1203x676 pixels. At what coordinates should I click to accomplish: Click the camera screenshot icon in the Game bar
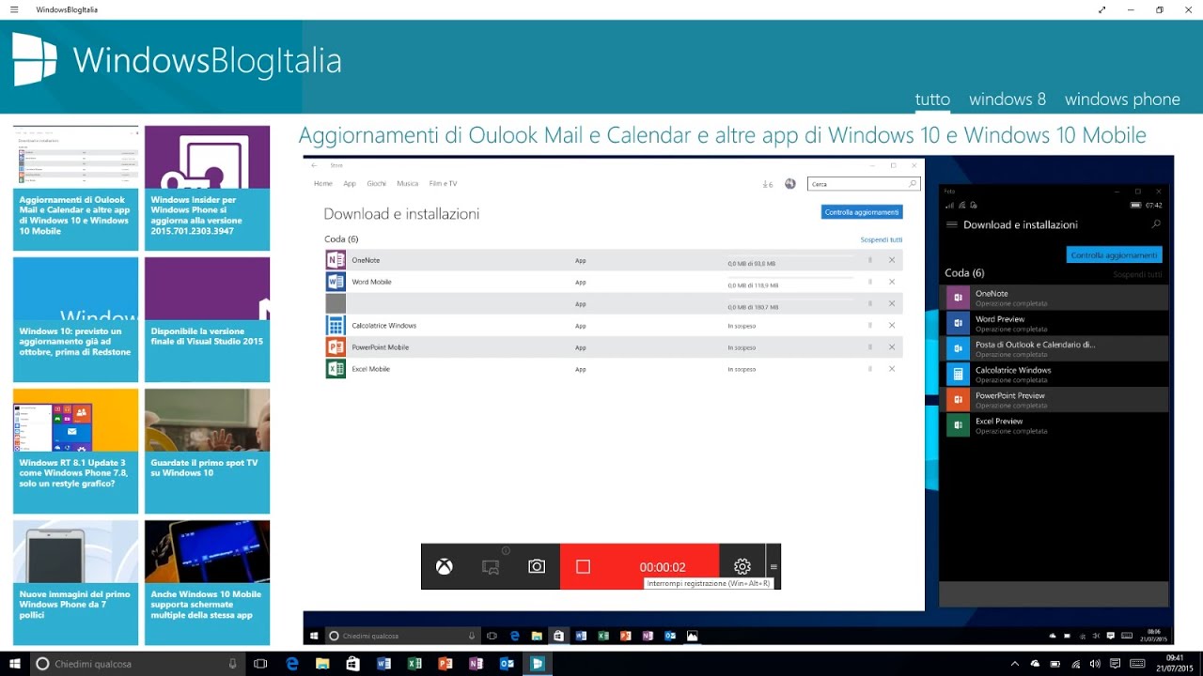536,566
